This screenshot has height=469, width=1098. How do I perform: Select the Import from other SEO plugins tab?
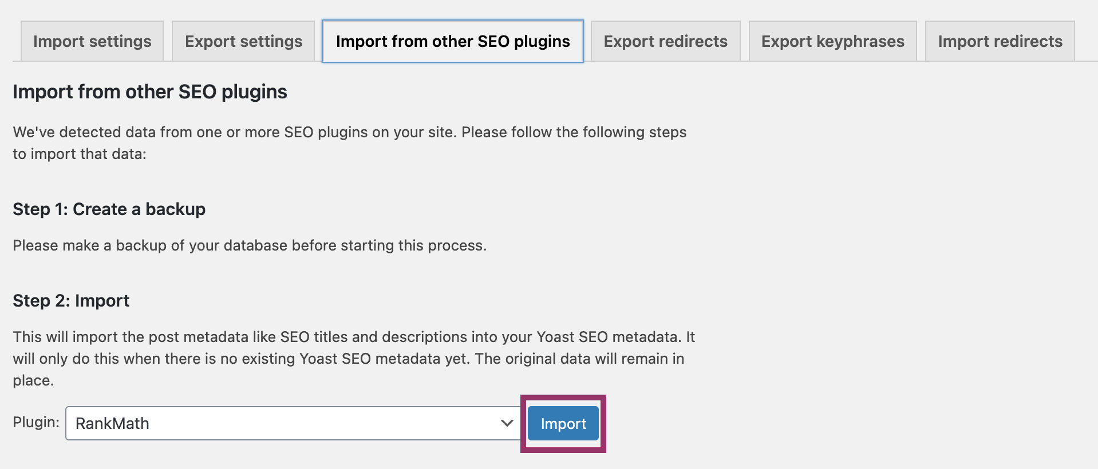tap(452, 41)
